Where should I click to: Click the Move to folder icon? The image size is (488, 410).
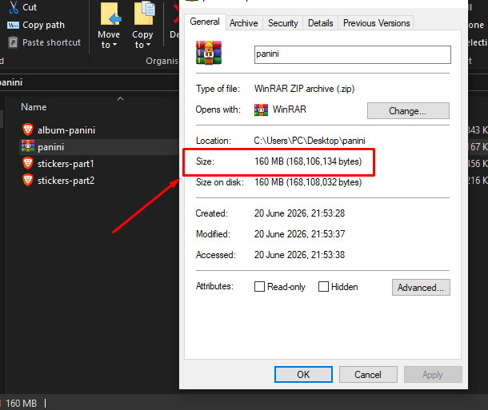tap(110, 14)
